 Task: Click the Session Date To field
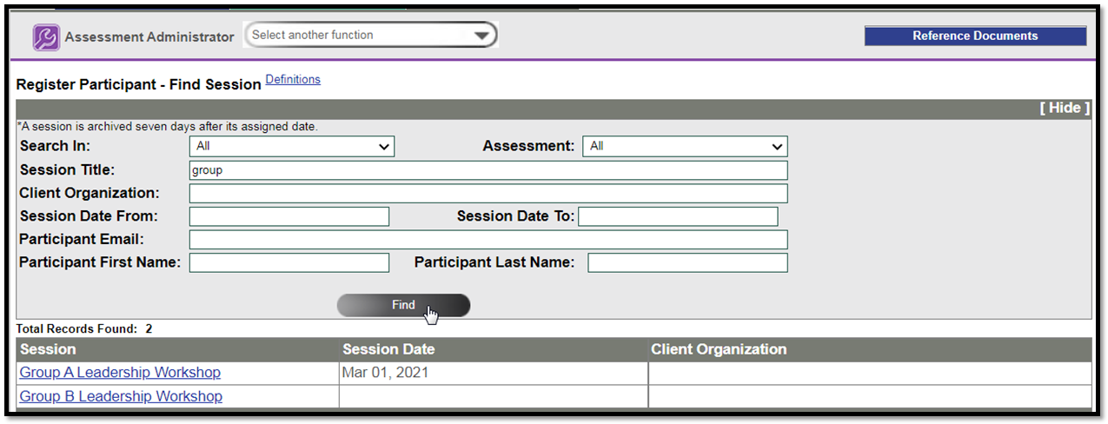click(x=678, y=216)
